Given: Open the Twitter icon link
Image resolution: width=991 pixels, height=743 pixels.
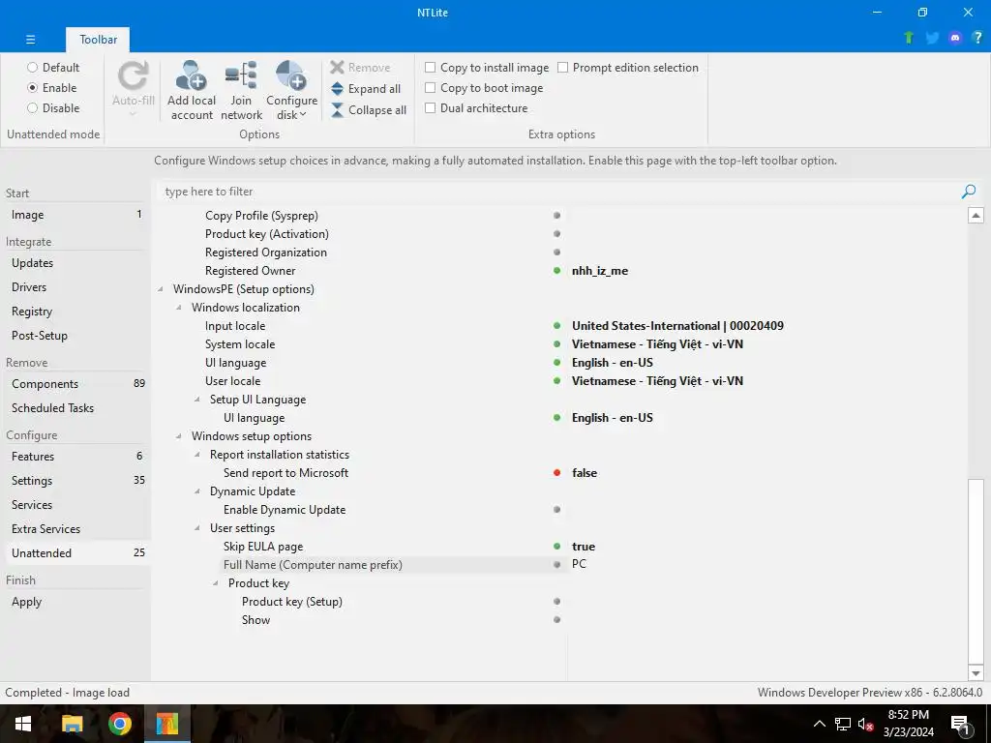Looking at the screenshot, I should (x=932, y=38).
